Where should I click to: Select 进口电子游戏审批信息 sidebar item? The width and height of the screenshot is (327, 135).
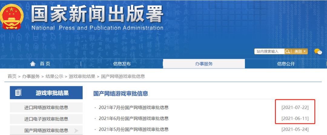46,119
